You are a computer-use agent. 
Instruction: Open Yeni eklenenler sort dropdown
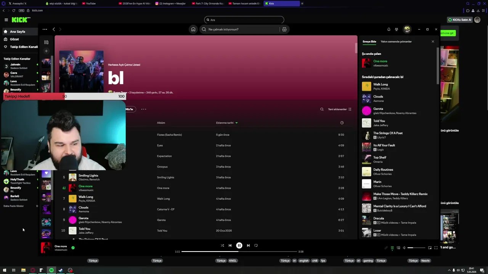(339, 109)
